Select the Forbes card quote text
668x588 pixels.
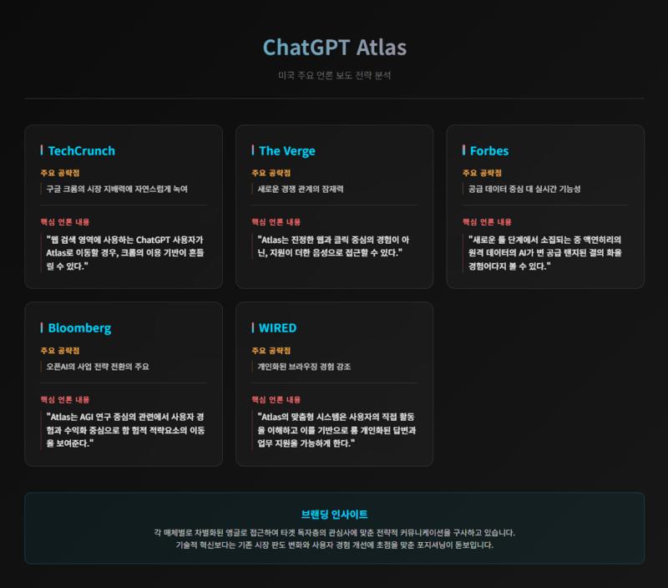545,252
